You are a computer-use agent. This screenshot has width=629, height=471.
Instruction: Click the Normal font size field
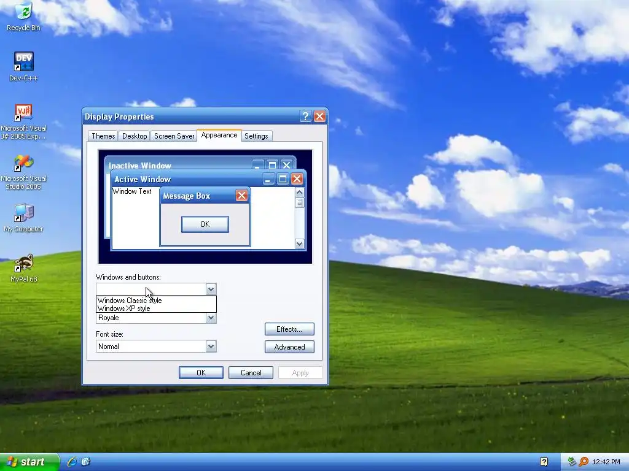[x=156, y=347]
